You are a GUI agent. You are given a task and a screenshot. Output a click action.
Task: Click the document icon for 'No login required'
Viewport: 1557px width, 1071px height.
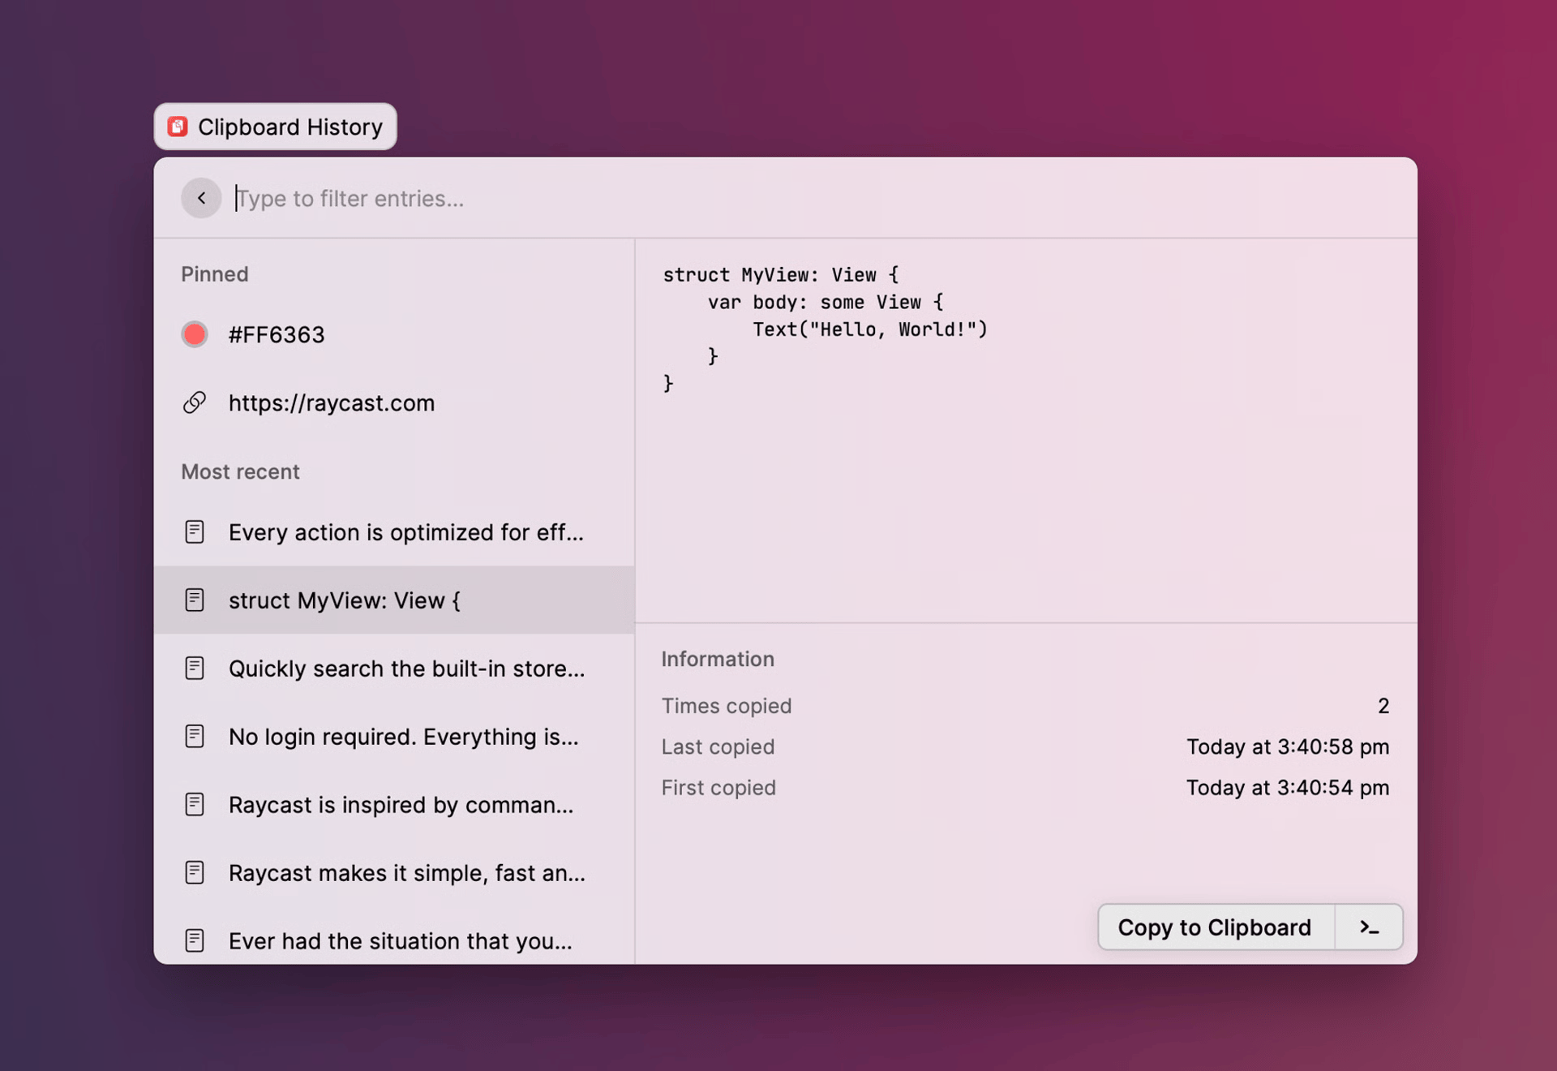pos(195,737)
